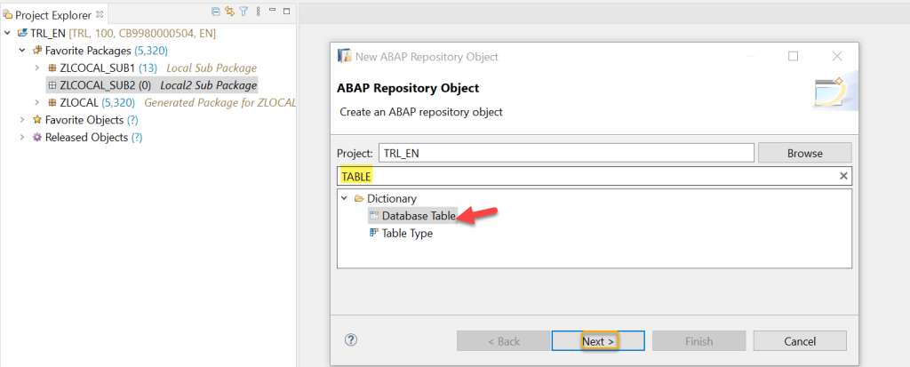Maximize the Project Explorer panel
910x367 pixels.
[x=286, y=12]
